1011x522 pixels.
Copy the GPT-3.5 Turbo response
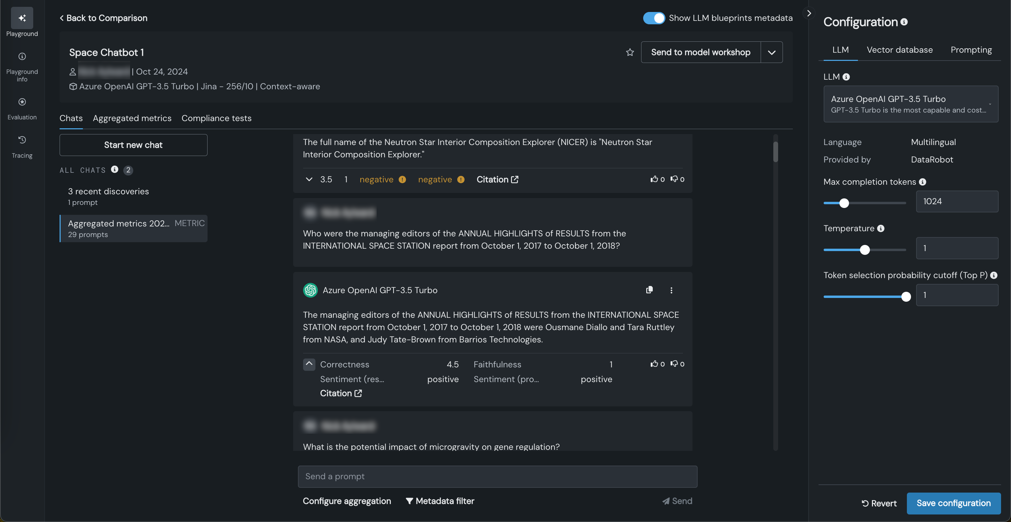[649, 290]
